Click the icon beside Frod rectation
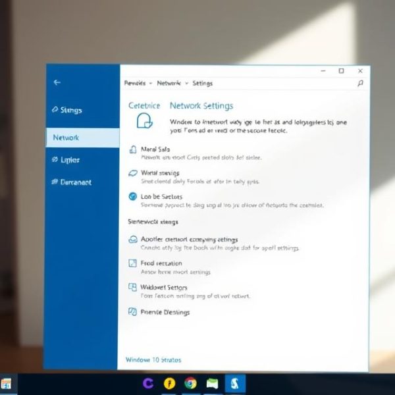Viewport: 395px width, 395px height. (132, 263)
